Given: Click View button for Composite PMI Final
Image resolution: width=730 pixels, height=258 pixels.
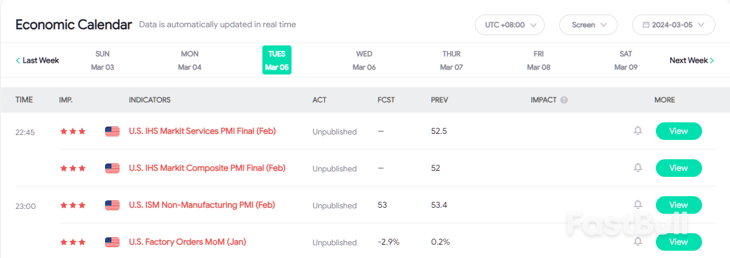Looking at the screenshot, I should coord(678,168).
